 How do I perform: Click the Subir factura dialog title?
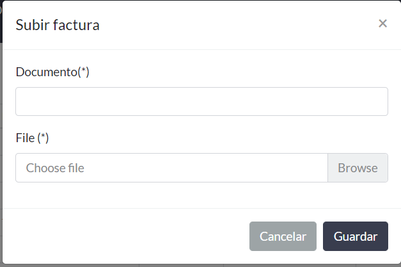58,26
